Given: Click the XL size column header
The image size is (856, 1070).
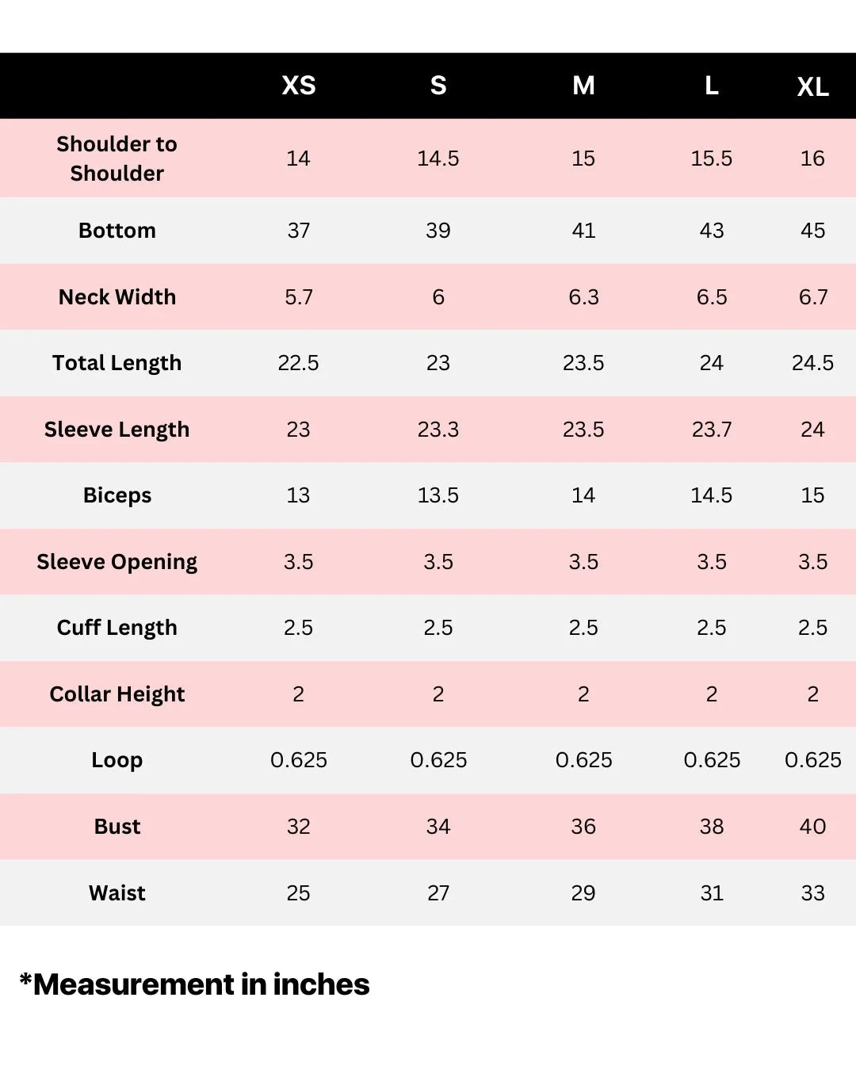Looking at the screenshot, I should [x=812, y=87].
